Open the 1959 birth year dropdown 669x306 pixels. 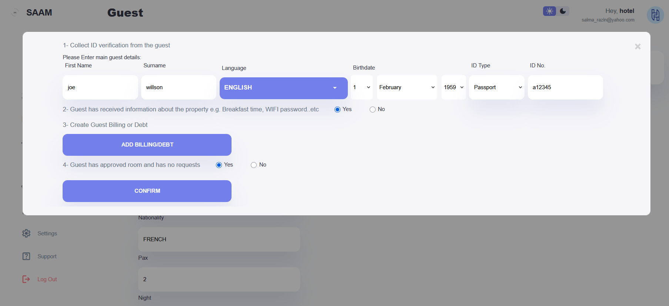coord(453,87)
